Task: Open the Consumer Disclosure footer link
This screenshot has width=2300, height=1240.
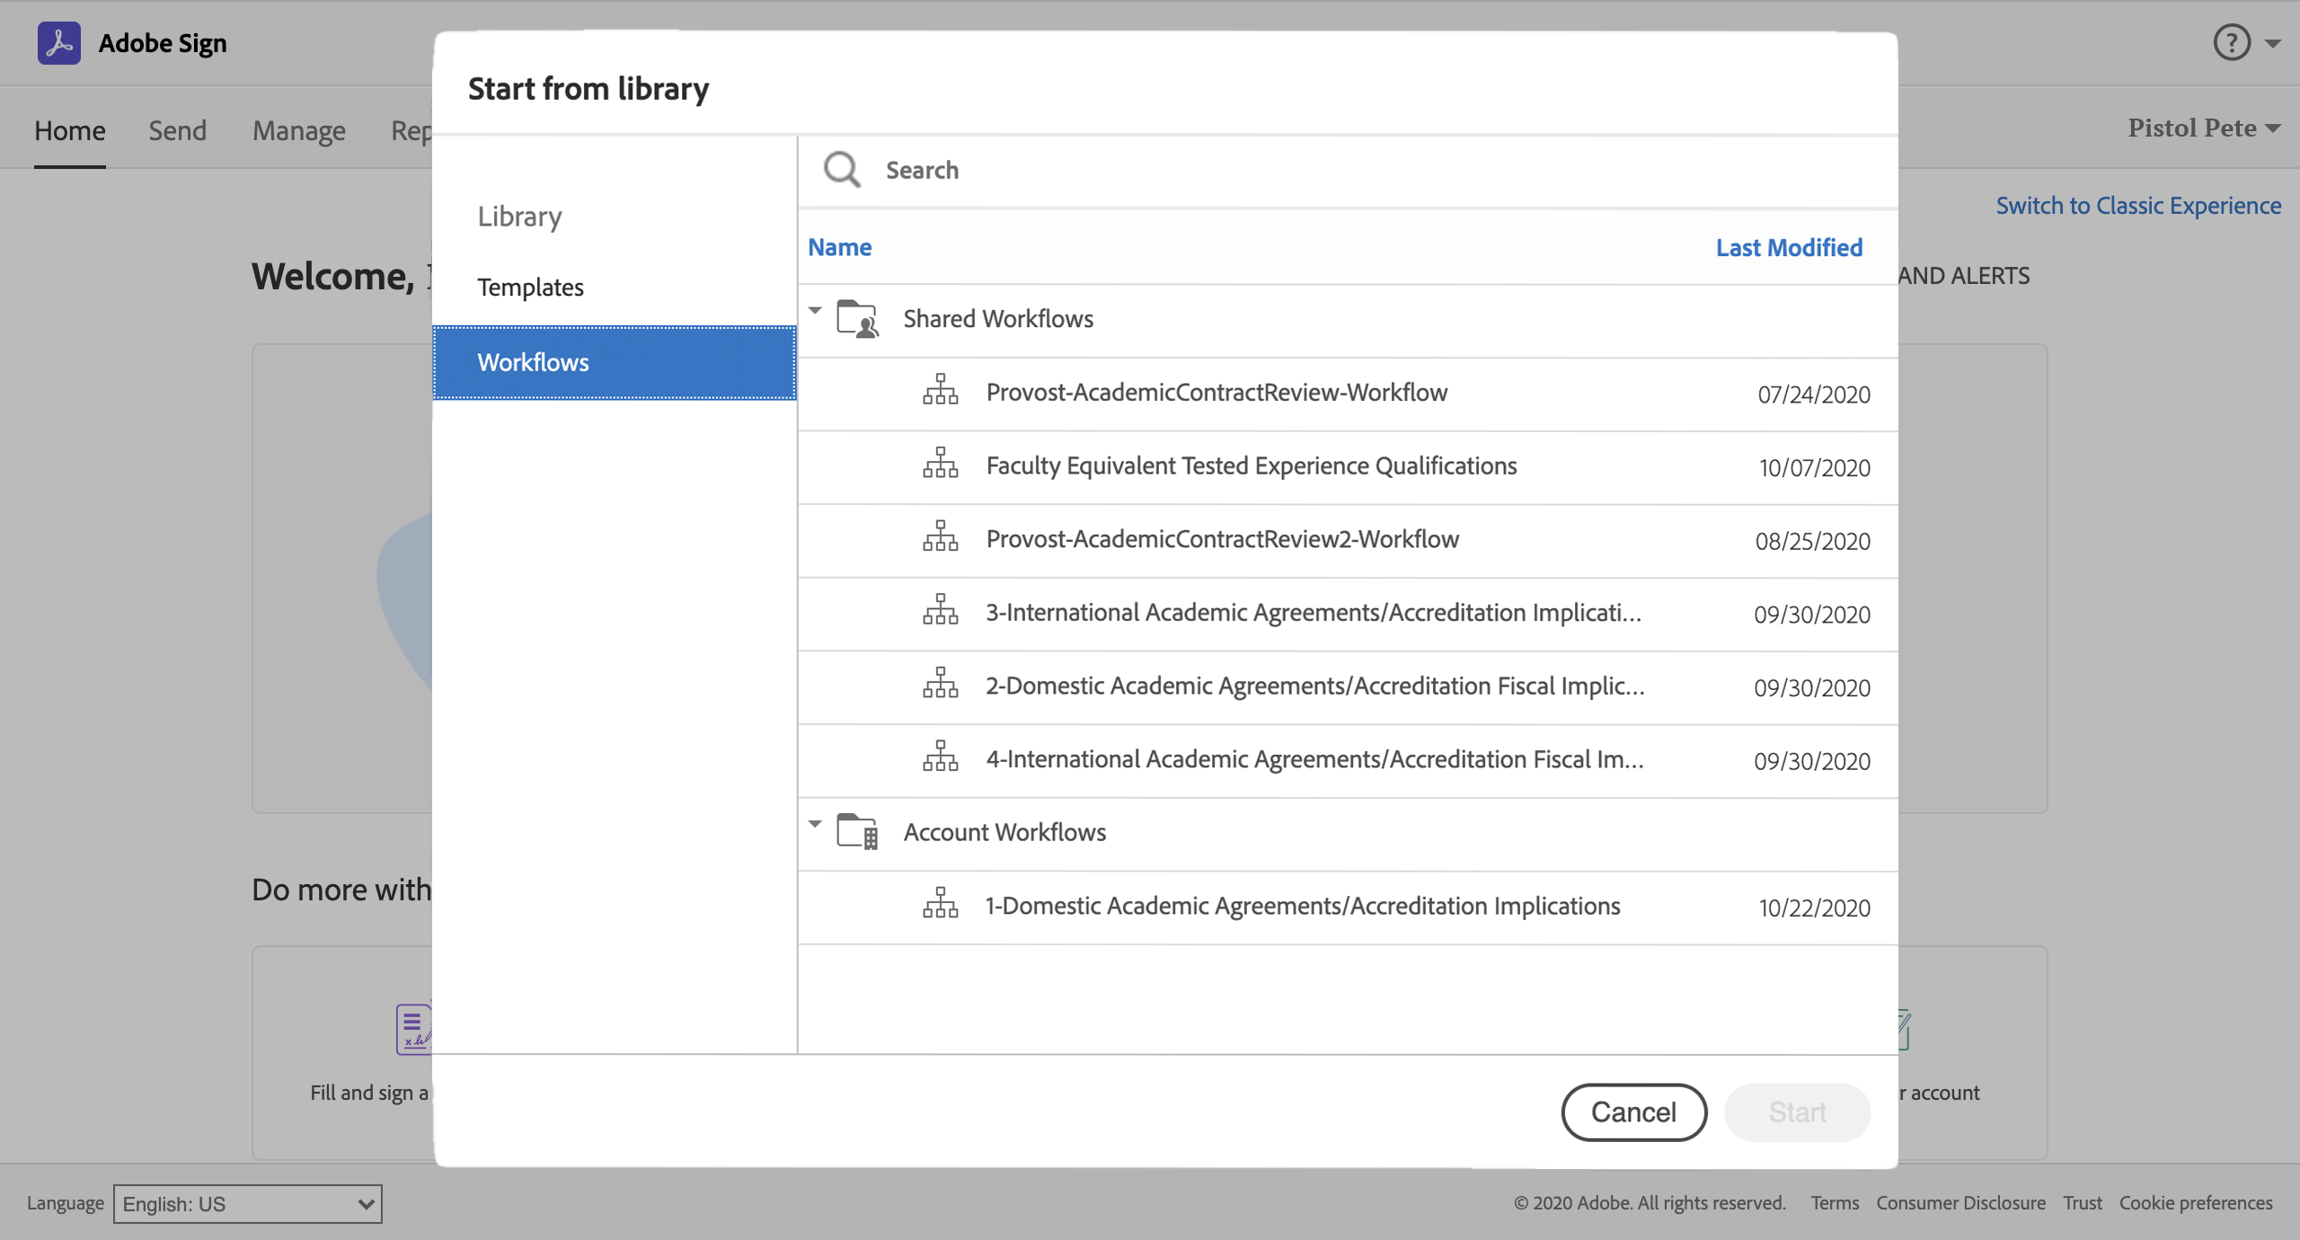Action: pos(1960,1202)
